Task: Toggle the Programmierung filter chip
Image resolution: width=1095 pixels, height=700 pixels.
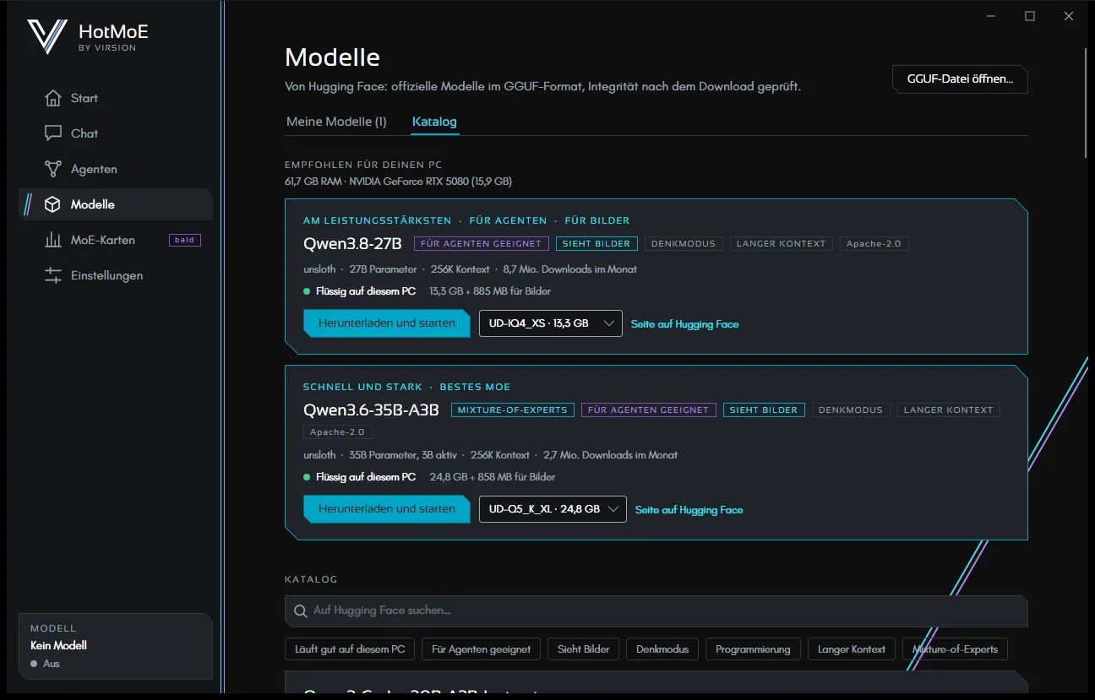Action: (753, 649)
